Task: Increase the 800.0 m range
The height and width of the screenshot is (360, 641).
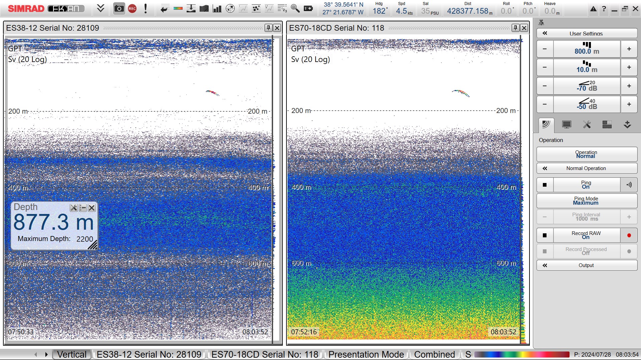Action: tap(629, 49)
